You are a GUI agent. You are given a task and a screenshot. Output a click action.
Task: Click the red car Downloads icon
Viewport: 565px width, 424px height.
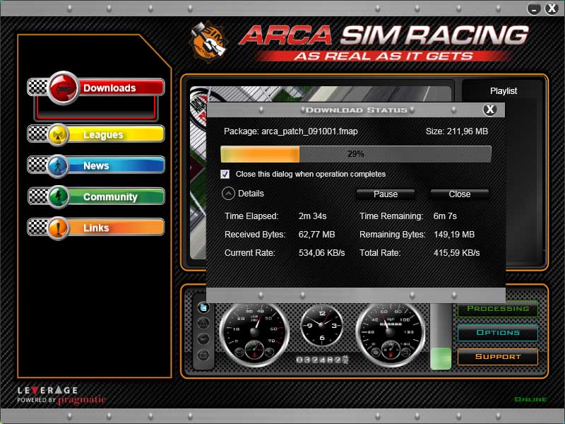(x=63, y=88)
